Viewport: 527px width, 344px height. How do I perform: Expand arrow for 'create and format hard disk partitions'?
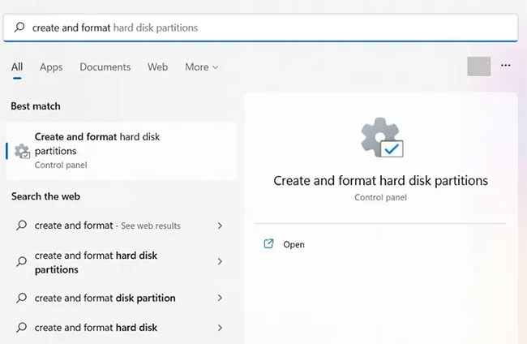point(220,261)
